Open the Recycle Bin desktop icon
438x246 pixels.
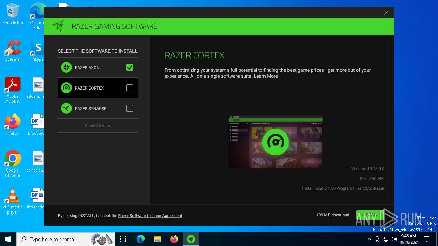[x=13, y=14]
